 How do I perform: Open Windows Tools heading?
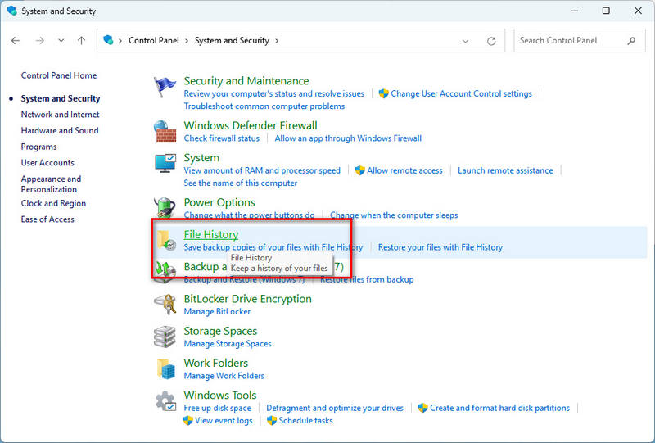(x=220, y=396)
